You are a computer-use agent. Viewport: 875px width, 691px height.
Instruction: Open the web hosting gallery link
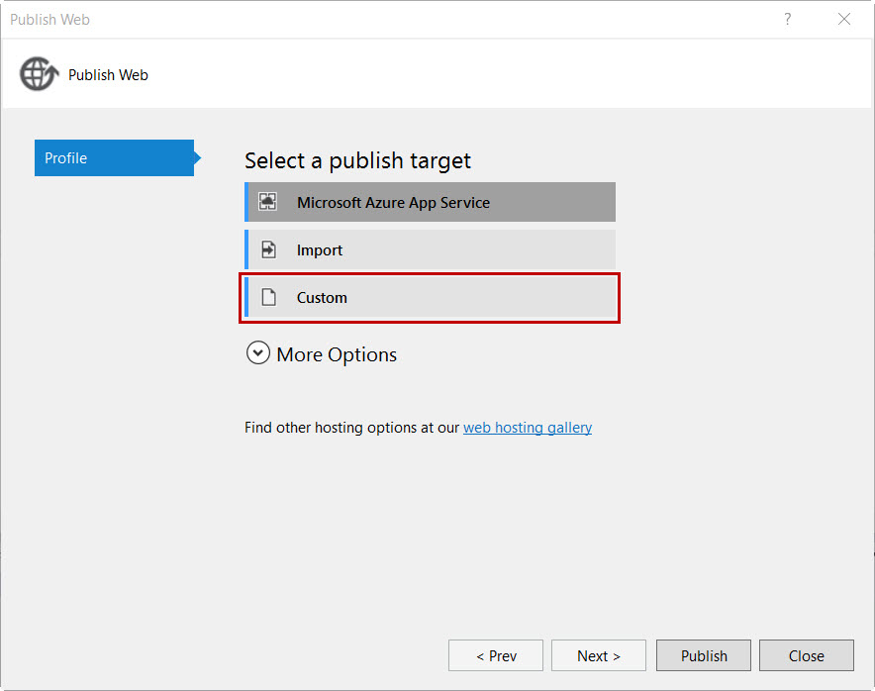[x=528, y=428]
